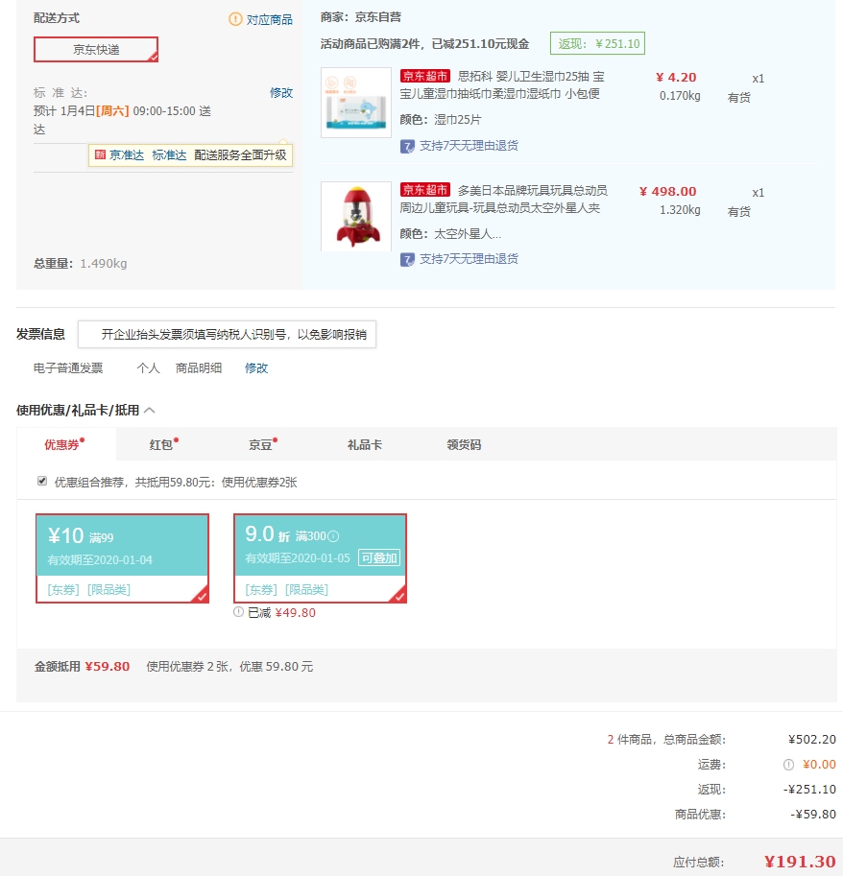Click the red 新 icon in delivery notice

(x=100, y=154)
